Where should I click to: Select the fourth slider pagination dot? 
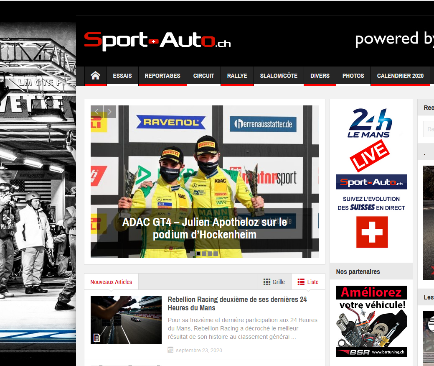point(210,253)
